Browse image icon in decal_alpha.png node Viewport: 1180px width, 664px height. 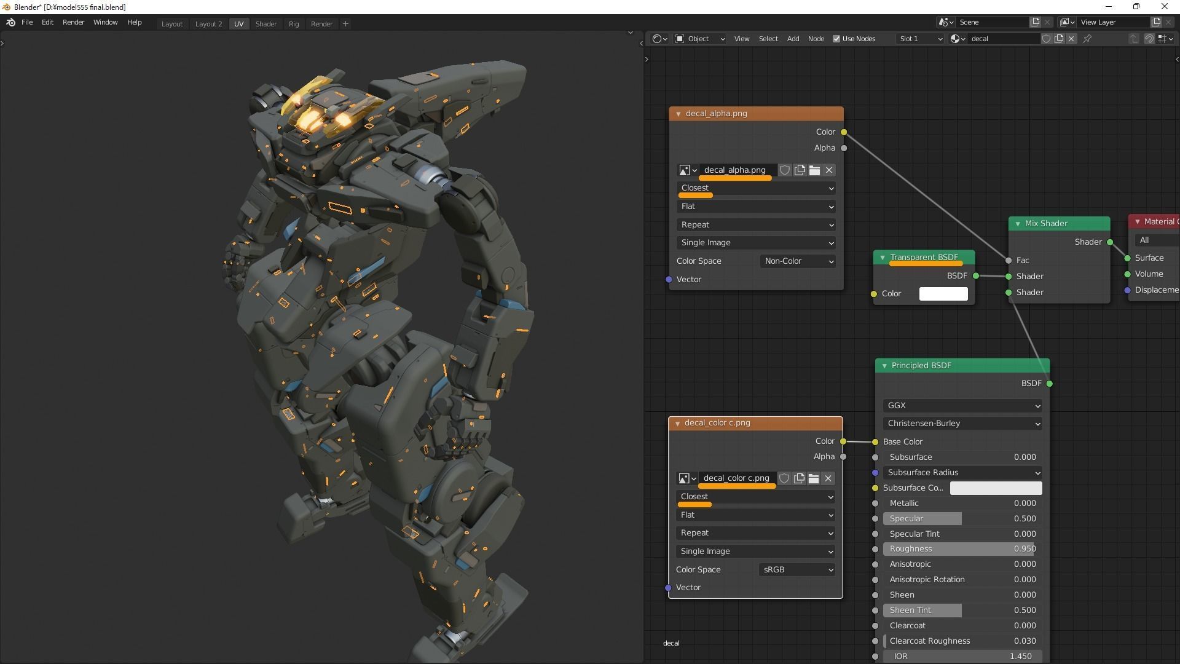click(x=687, y=170)
